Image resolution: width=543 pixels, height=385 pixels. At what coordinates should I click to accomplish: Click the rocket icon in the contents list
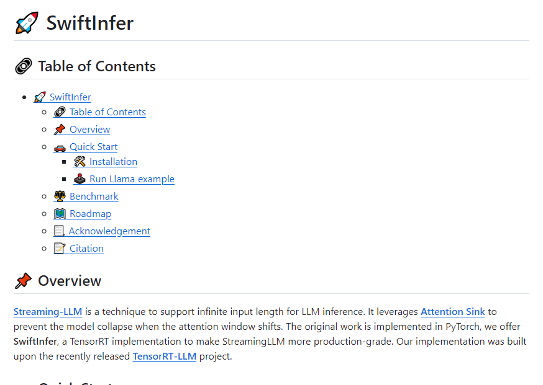pyautogui.click(x=40, y=97)
